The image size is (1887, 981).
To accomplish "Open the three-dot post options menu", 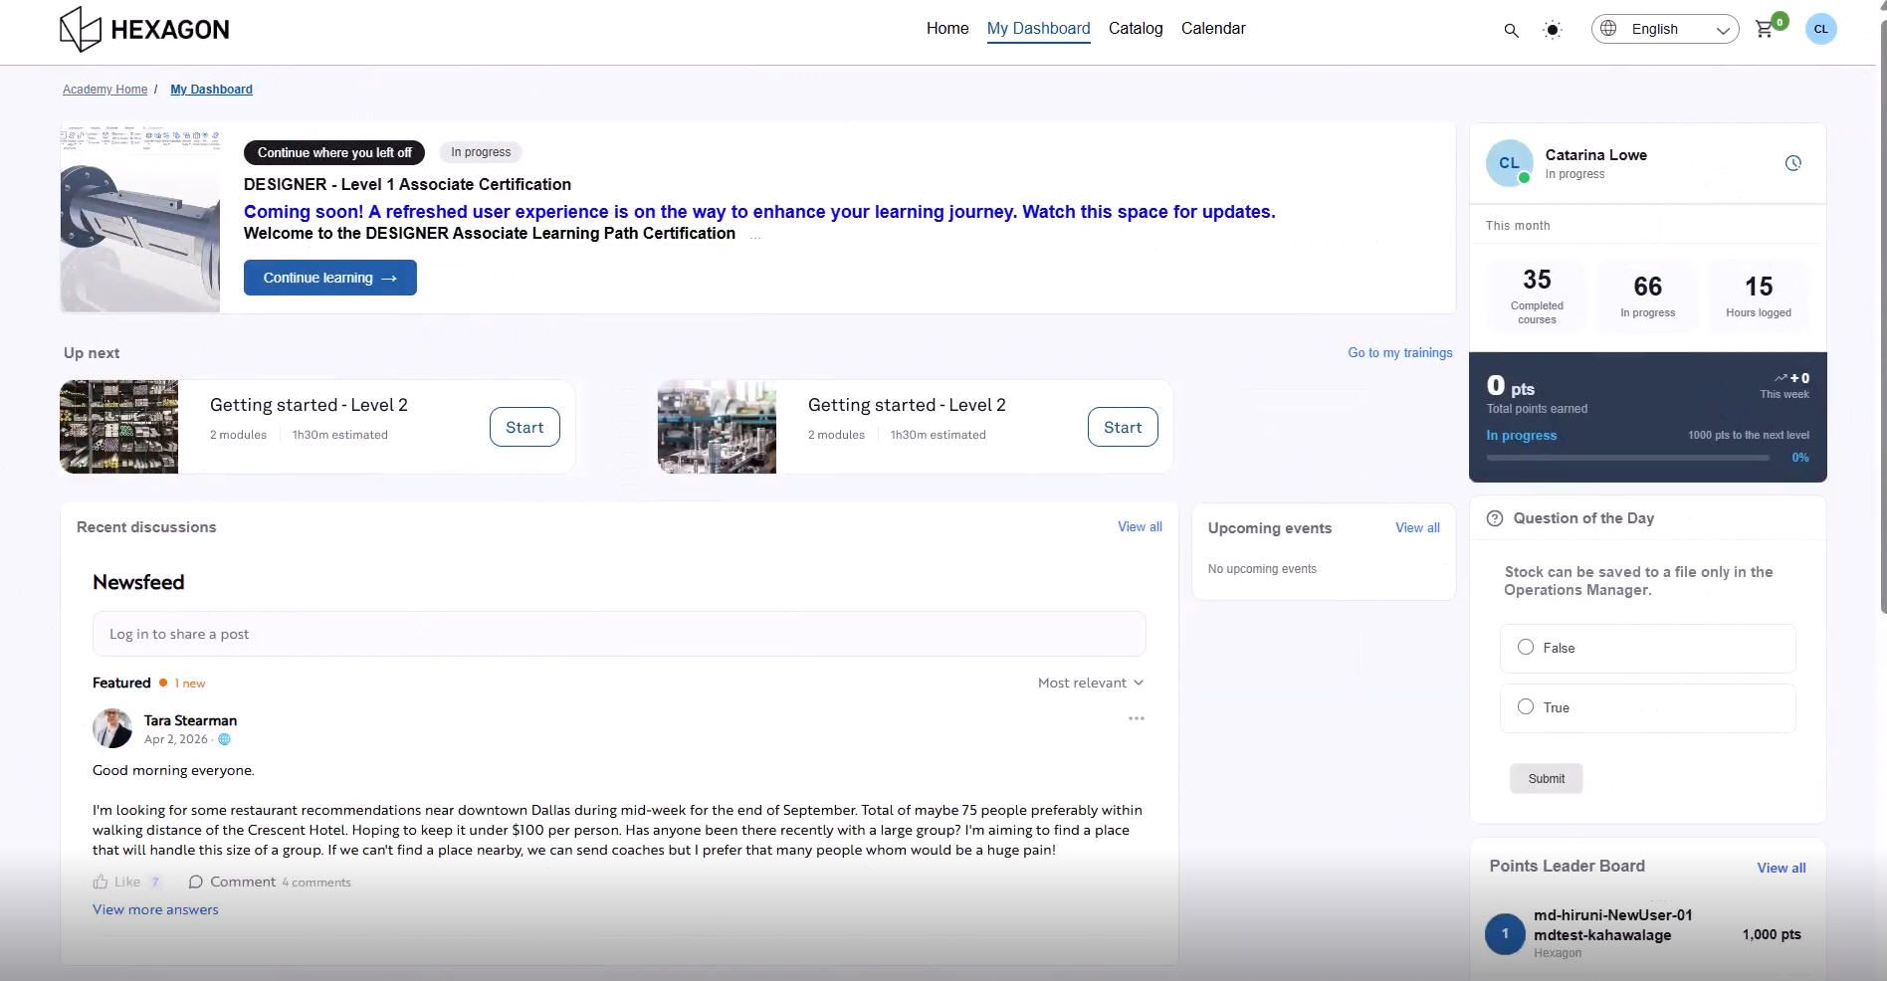I will coord(1137,718).
